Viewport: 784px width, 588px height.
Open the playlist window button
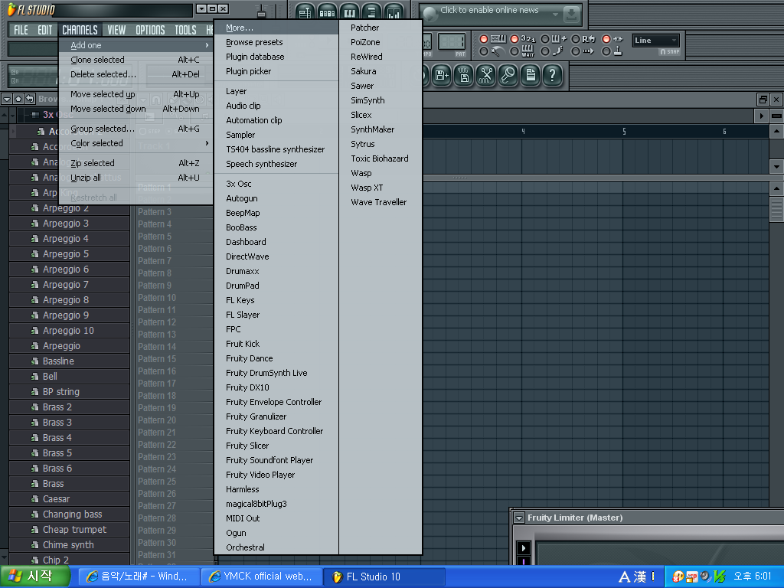click(x=305, y=12)
